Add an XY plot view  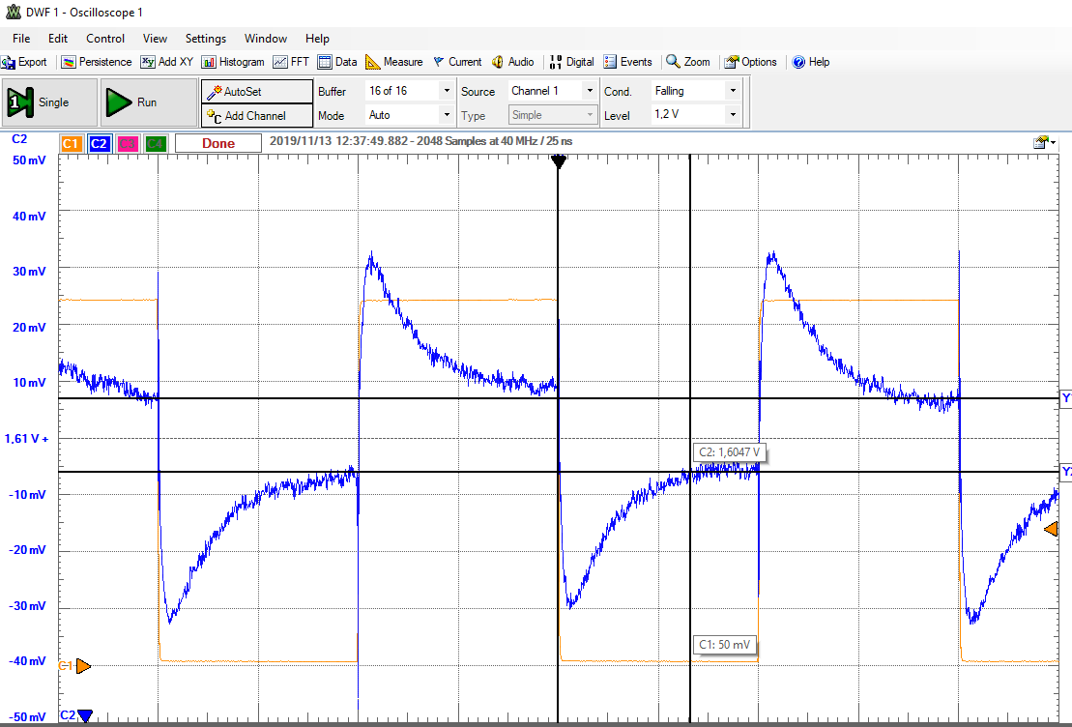[x=165, y=62]
